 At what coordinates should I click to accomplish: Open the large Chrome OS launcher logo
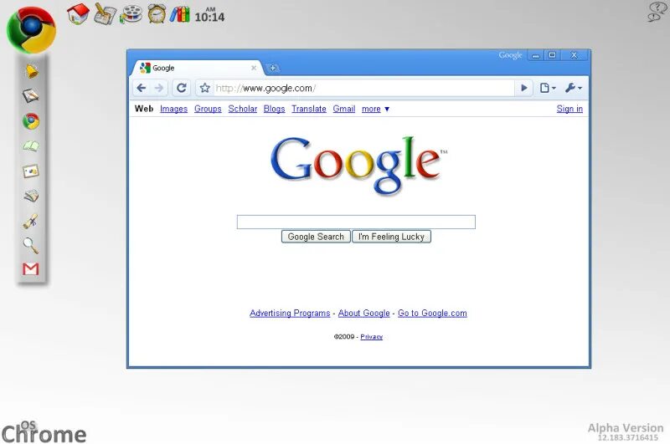pyautogui.click(x=31, y=30)
